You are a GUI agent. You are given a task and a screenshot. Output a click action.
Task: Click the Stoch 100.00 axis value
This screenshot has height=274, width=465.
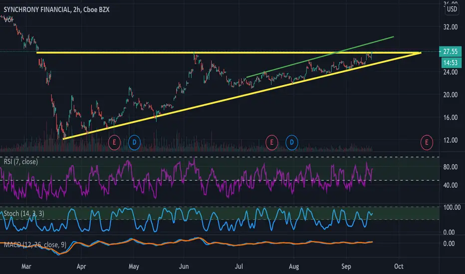click(452, 207)
